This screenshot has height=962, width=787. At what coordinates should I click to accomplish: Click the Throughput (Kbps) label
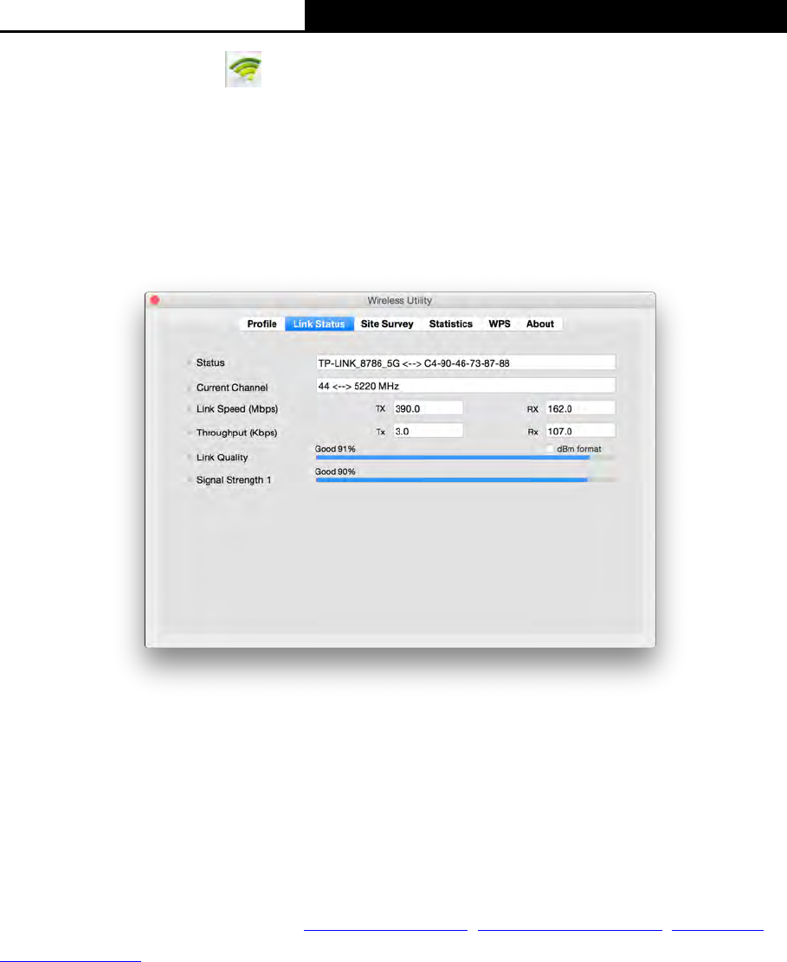pos(236,433)
